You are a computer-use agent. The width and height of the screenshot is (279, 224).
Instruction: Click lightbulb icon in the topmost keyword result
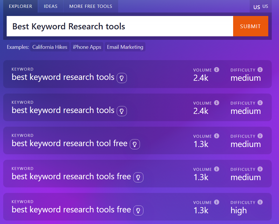click(x=122, y=78)
